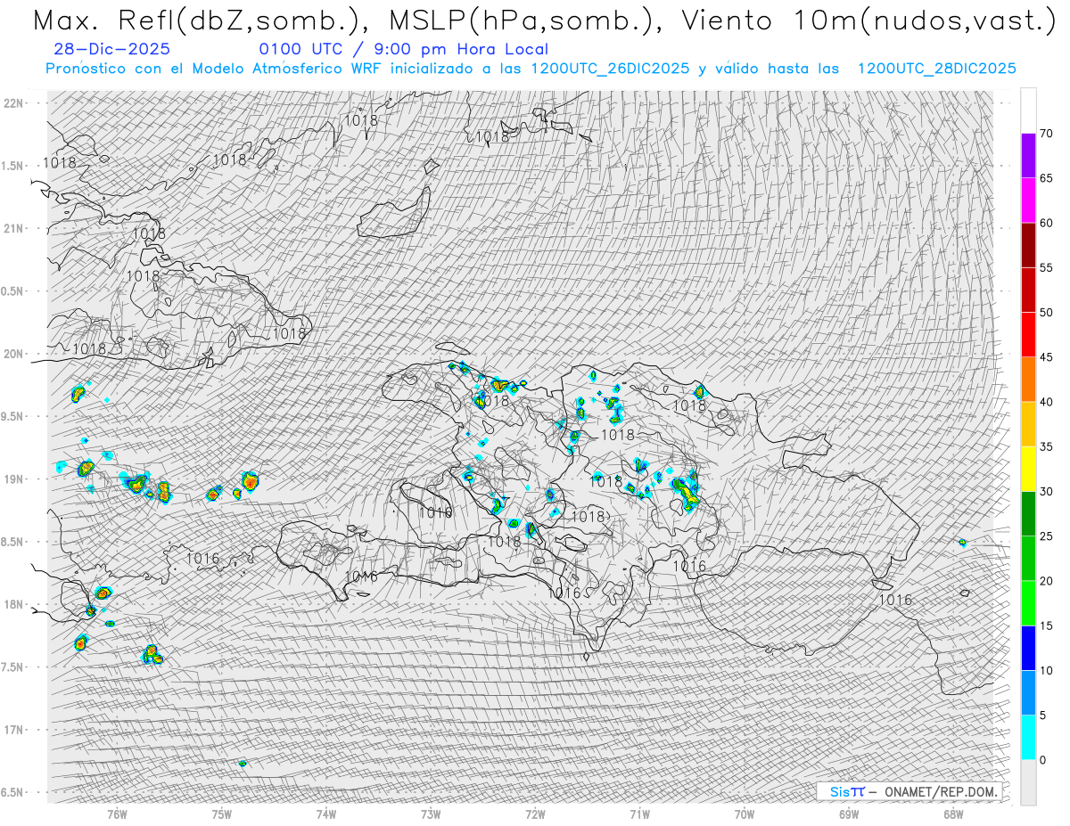Screen dimensions: 1070x826
Task: Click the '7.5N' latitude tick label
Action: click(x=13, y=667)
